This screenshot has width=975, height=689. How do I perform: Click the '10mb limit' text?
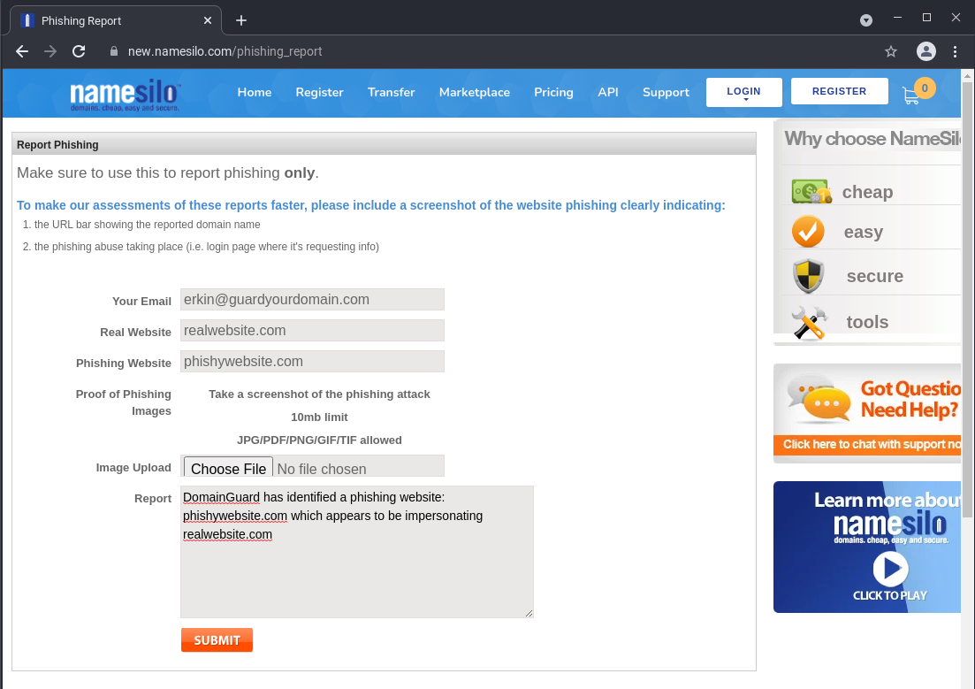319,417
